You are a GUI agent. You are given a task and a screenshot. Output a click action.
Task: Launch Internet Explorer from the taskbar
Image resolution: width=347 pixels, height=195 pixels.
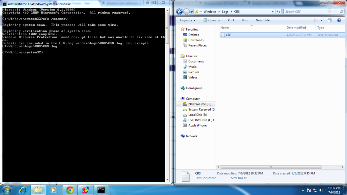click(x=23, y=190)
